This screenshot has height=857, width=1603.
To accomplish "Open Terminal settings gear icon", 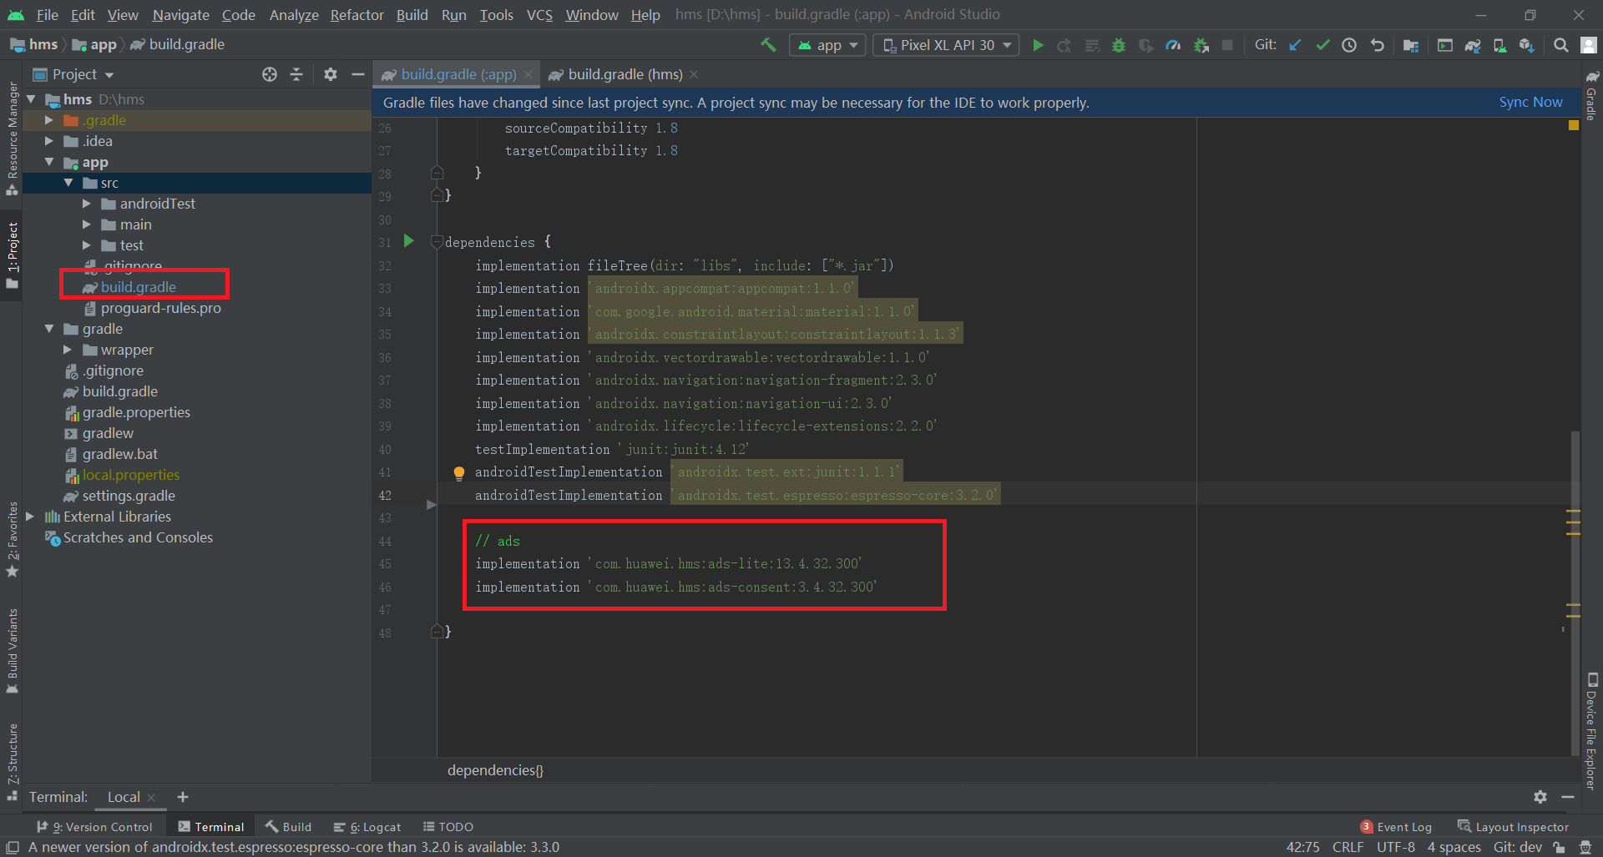I will click(1540, 797).
